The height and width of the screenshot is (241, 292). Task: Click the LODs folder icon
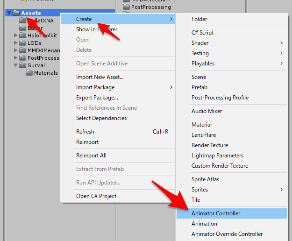point(22,43)
